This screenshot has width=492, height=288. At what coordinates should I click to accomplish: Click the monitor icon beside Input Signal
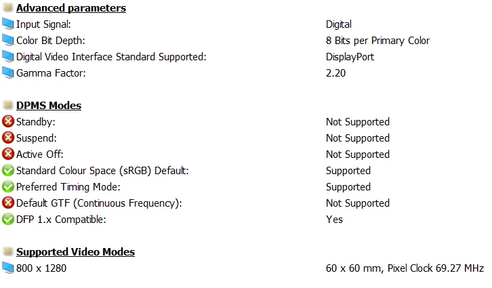[x=8, y=24]
